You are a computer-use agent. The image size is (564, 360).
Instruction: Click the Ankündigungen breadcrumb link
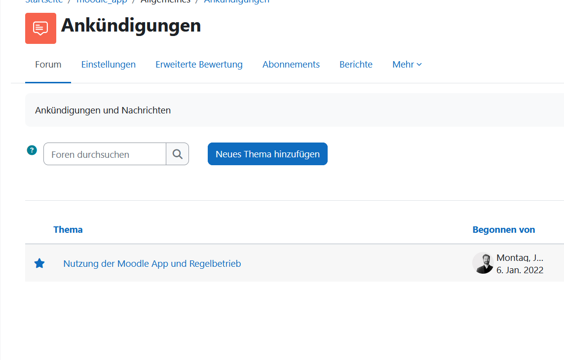pos(236,1)
